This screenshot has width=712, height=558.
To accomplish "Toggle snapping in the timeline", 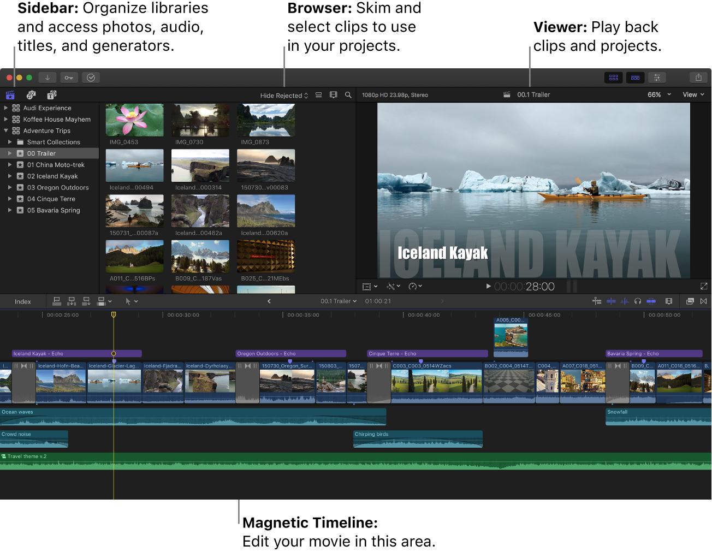I will (651, 301).
